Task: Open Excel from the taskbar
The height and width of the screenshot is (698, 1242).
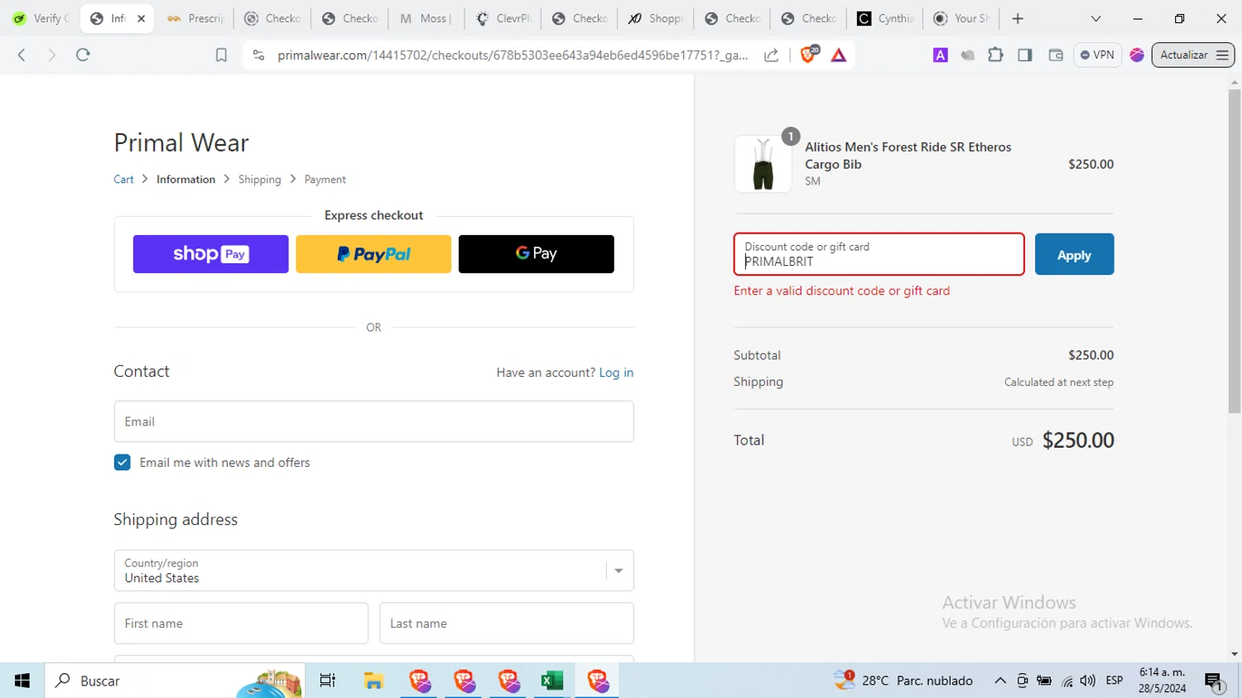Action: pyautogui.click(x=552, y=681)
